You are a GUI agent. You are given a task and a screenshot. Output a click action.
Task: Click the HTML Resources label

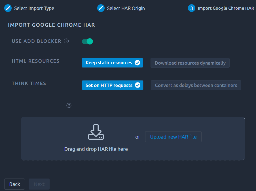[x=35, y=61]
